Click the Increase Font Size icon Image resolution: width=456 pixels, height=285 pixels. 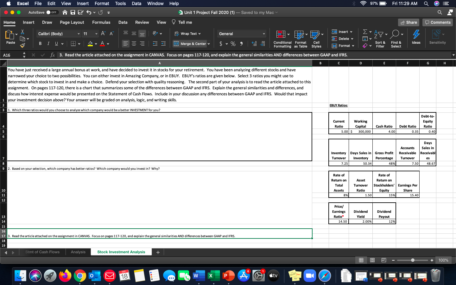(x=103, y=34)
